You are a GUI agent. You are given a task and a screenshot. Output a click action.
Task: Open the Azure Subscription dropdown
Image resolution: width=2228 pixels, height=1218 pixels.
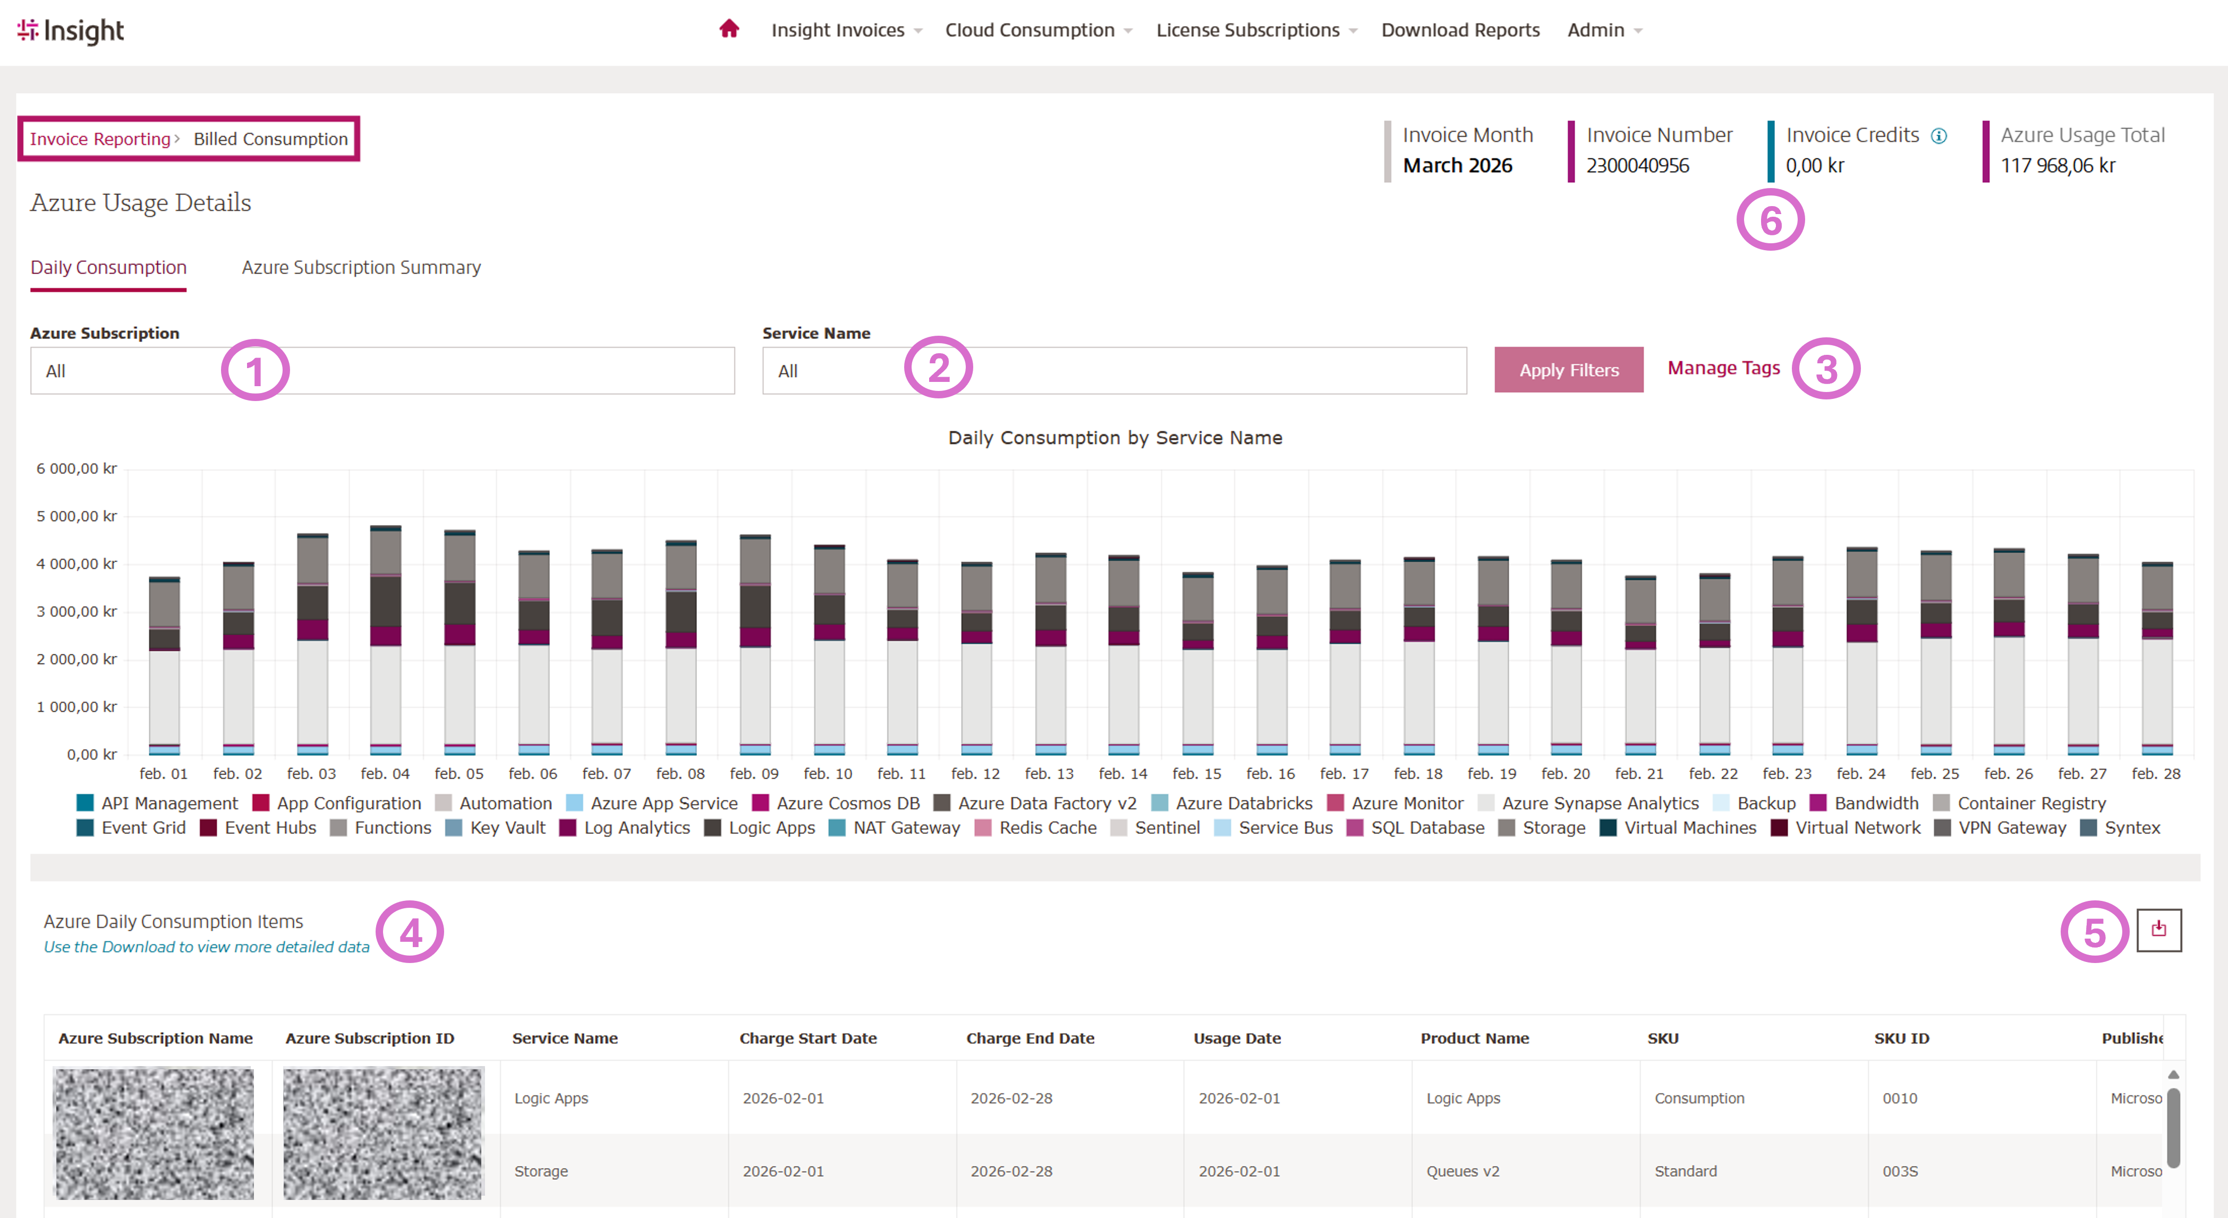pyautogui.click(x=382, y=371)
